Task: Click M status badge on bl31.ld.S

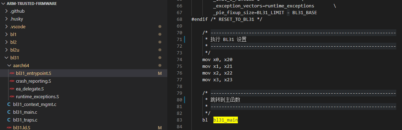Action: click(160, 128)
